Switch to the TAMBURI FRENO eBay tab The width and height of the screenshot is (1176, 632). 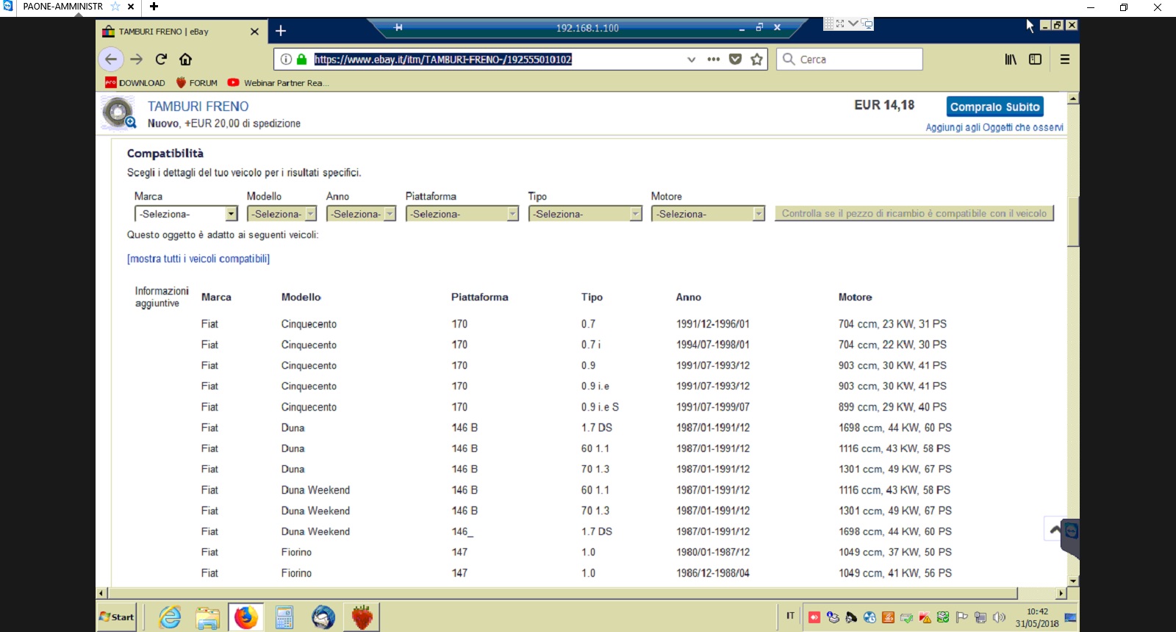(180, 32)
